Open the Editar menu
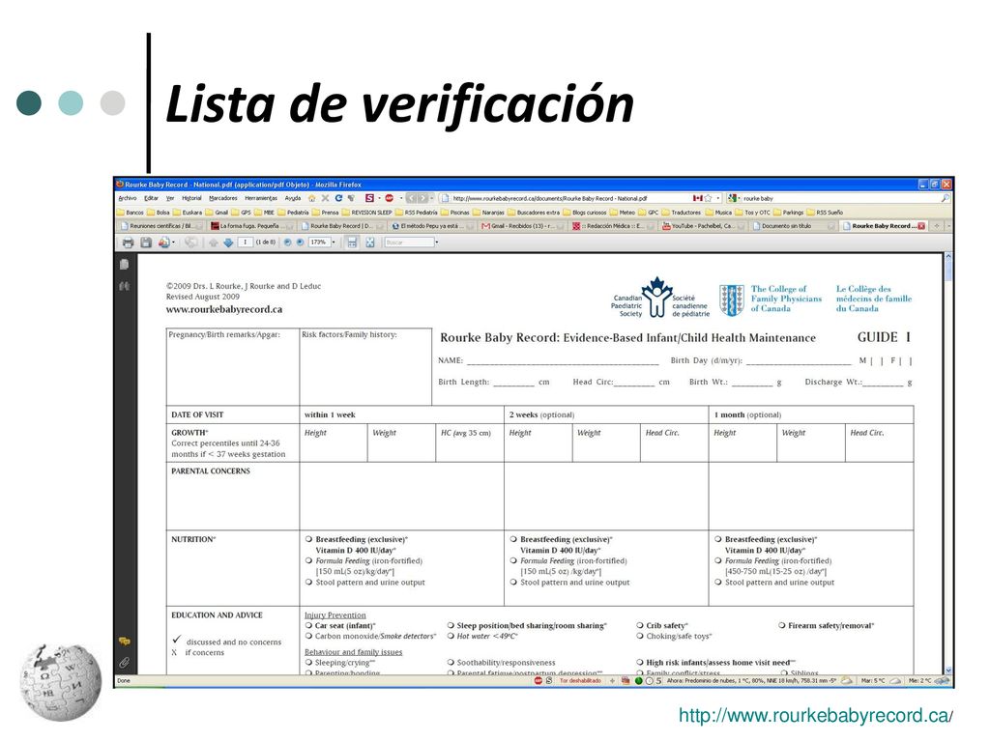This screenshot has height=742, width=990. point(151,198)
